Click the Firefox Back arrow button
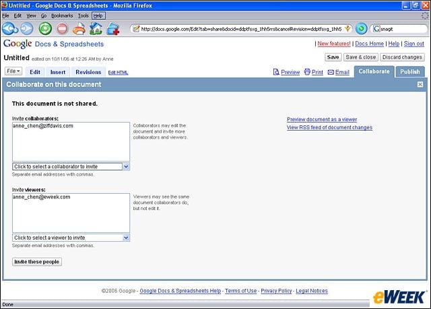Image resolution: width=431 pixels, height=309 pixels. [10, 28]
